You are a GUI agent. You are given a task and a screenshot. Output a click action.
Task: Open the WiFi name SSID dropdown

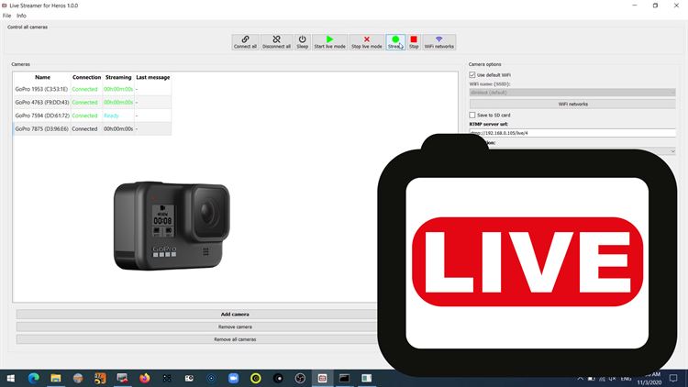click(572, 93)
